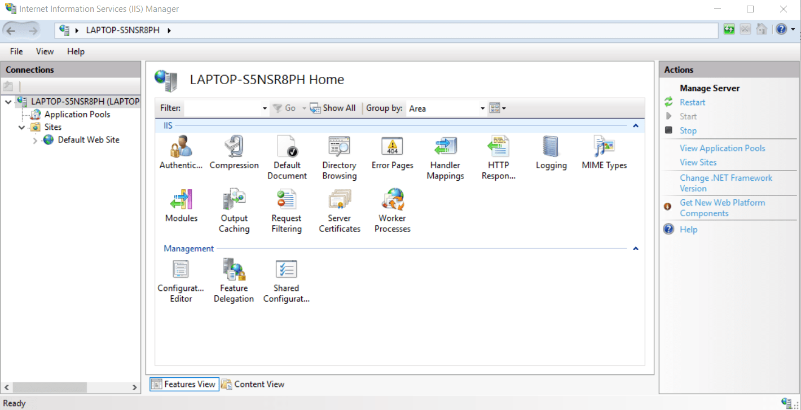This screenshot has height=410, width=801.
Task: Click View Sites link
Action: [698, 162]
